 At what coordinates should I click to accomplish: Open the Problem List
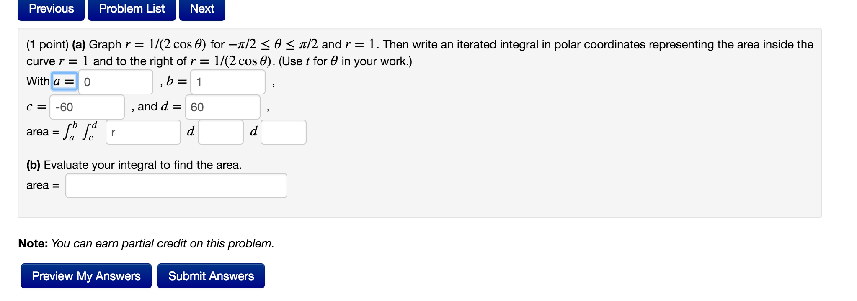tap(132, 8)
